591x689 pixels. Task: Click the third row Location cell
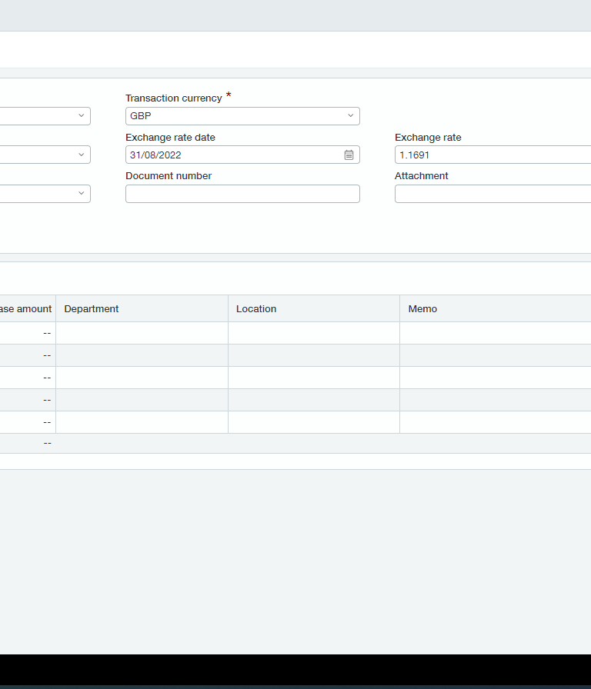314,378
